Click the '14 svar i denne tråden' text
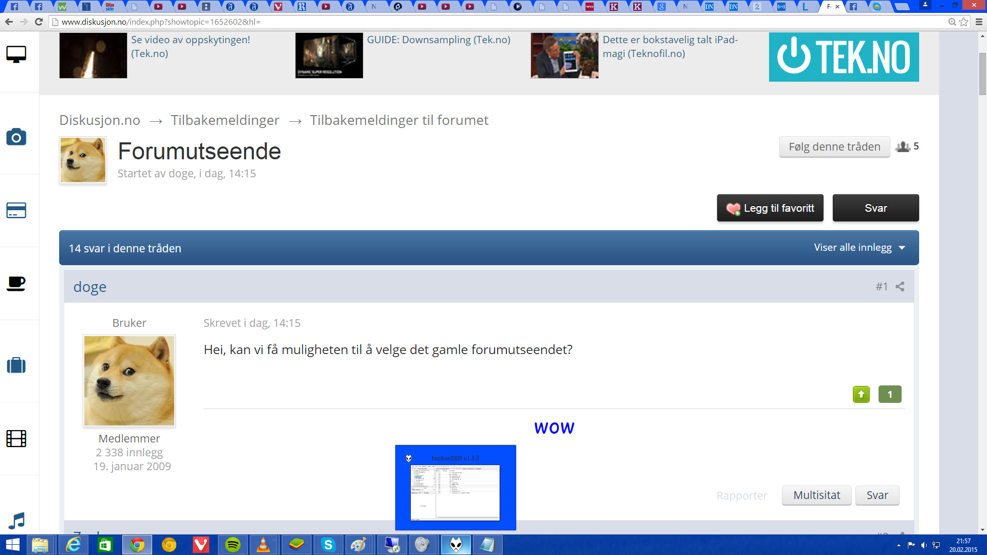987x555 pixels. click(125, 248)
